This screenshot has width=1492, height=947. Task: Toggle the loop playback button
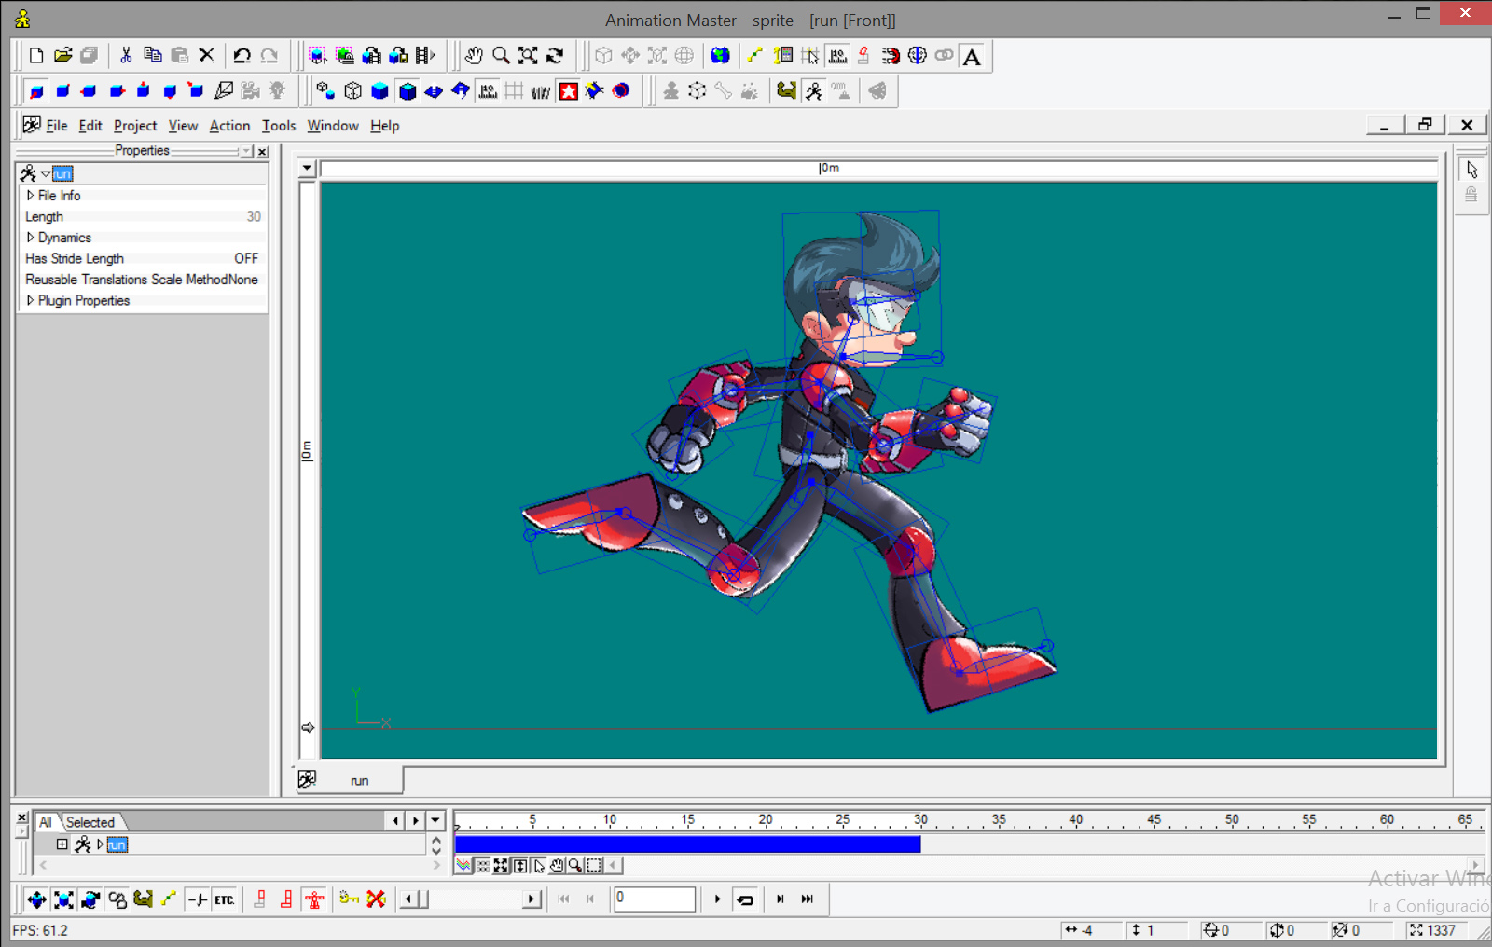745,899
